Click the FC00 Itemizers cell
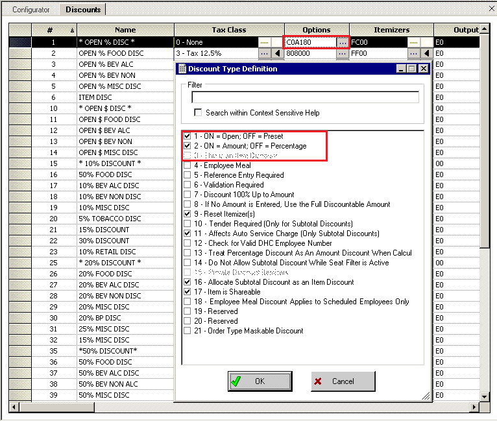The image size is (497, 421). point(378,42)
